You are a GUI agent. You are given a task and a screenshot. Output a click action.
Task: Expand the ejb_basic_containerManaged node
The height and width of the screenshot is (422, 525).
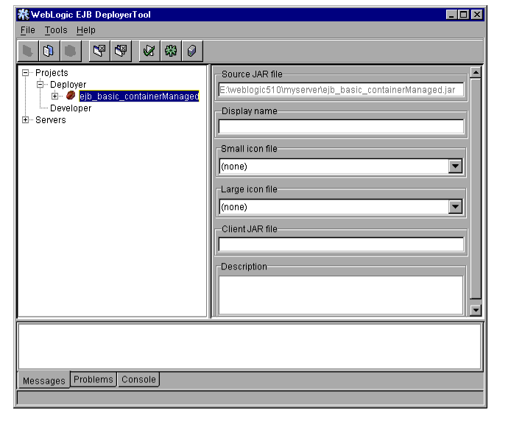[55, 96]
